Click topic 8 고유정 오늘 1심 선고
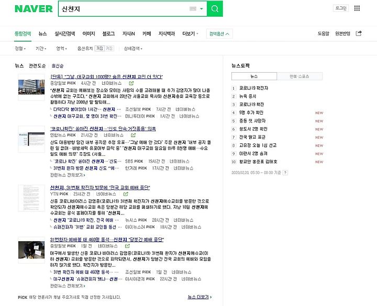377x306 pixels. point(258,145)
